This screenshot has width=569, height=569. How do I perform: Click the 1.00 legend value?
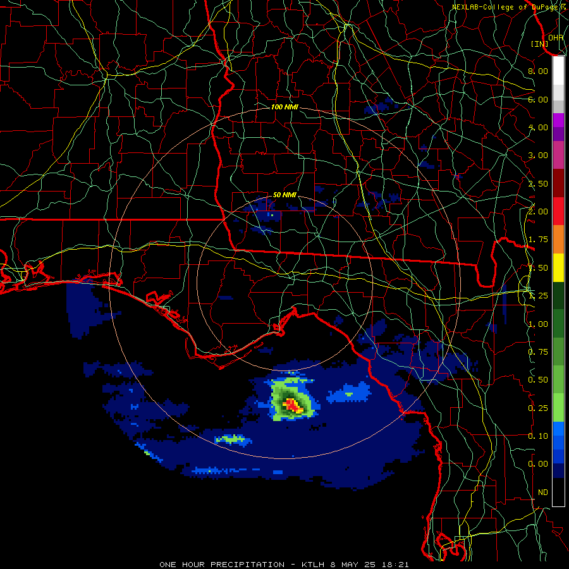pyautogui.click(x=538, y=324)
